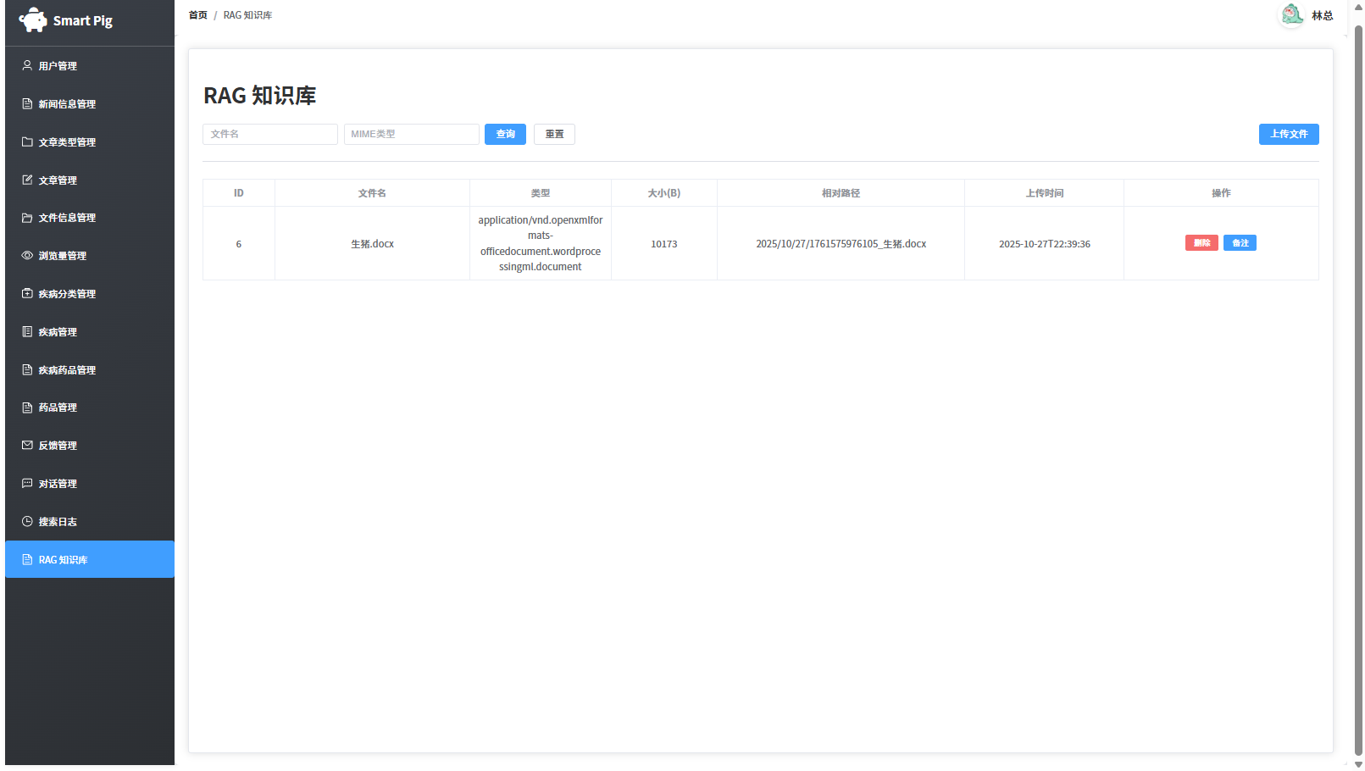Screen dimensions: 1365x771
Task: Click the 查询 search button
Action: point(505,134)
